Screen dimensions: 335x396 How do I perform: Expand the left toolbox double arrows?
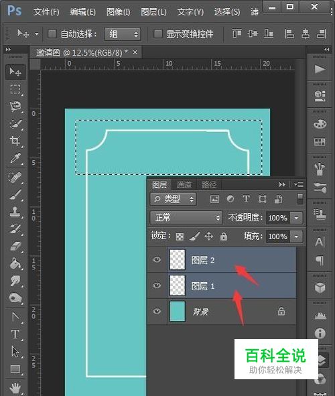click(8, 49)
